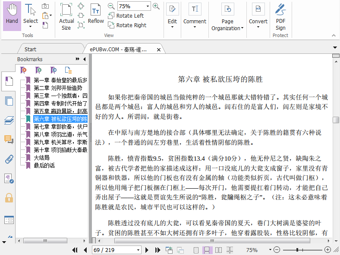340x255 pixels.
Task: Switch to facing pages view
Action: (218, 250)
